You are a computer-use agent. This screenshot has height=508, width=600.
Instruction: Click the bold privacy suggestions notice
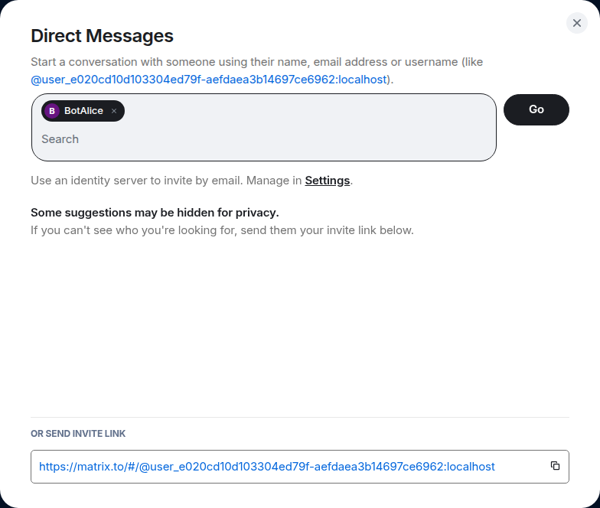pyautogui.click(x=155, y=213)
